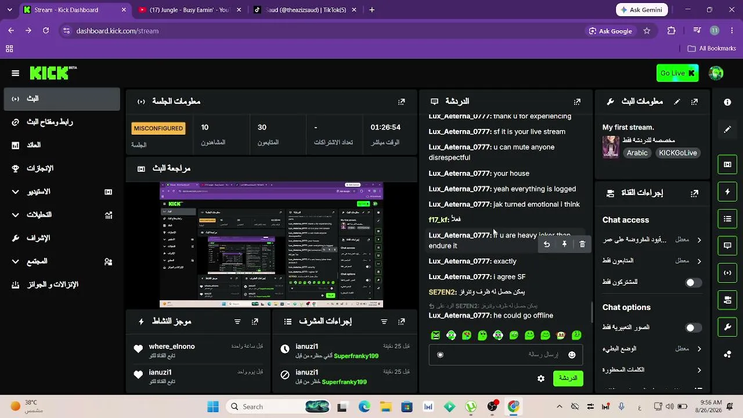This screenshot has width=743, height=418.
Task: Click the chat panel scrollbar
Action: click(x=591, y=312)
